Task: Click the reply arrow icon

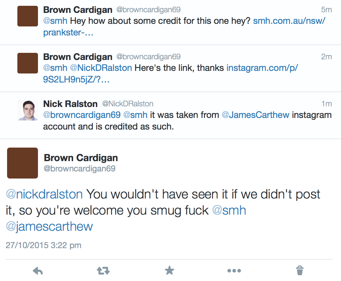Action: click(x=38, y=271)
